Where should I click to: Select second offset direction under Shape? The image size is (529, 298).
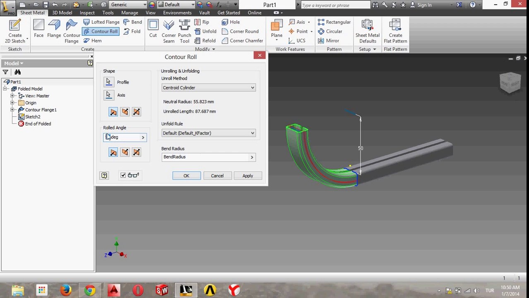point(125,112)
